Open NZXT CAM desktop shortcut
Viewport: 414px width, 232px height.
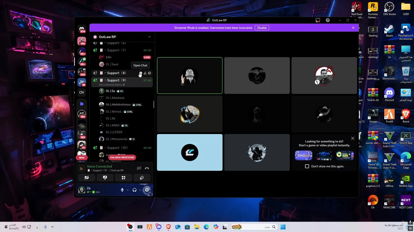[x=406, y=202]
